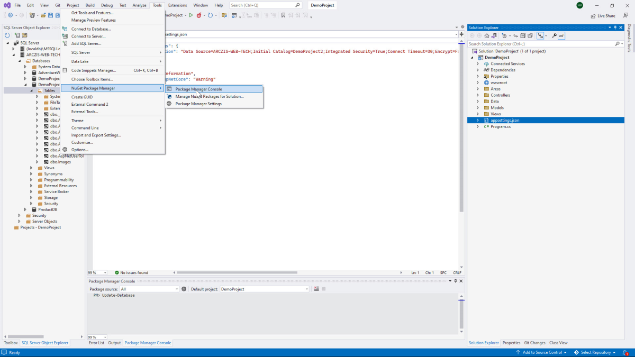Switch to the Git Changes tab

click(x=534, y=343)
